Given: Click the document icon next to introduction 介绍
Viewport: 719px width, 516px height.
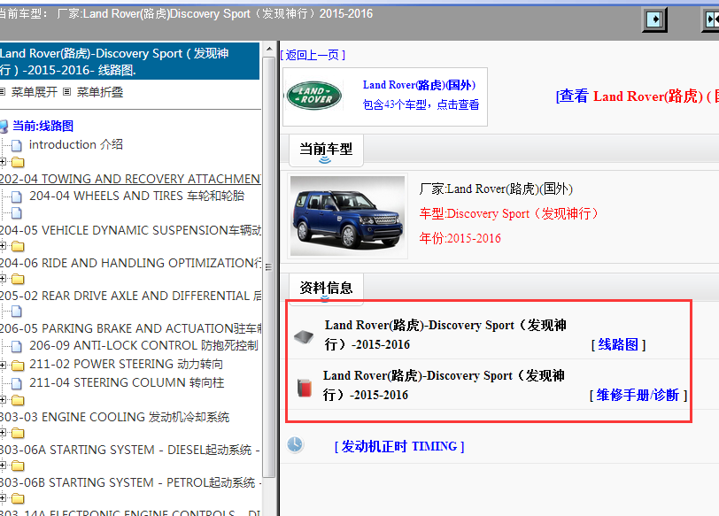Looking at the screenshot, I should click(17, 146).
